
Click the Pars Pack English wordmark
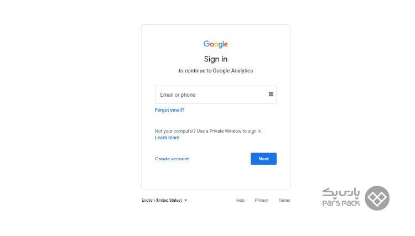click(x=341, y=203)
